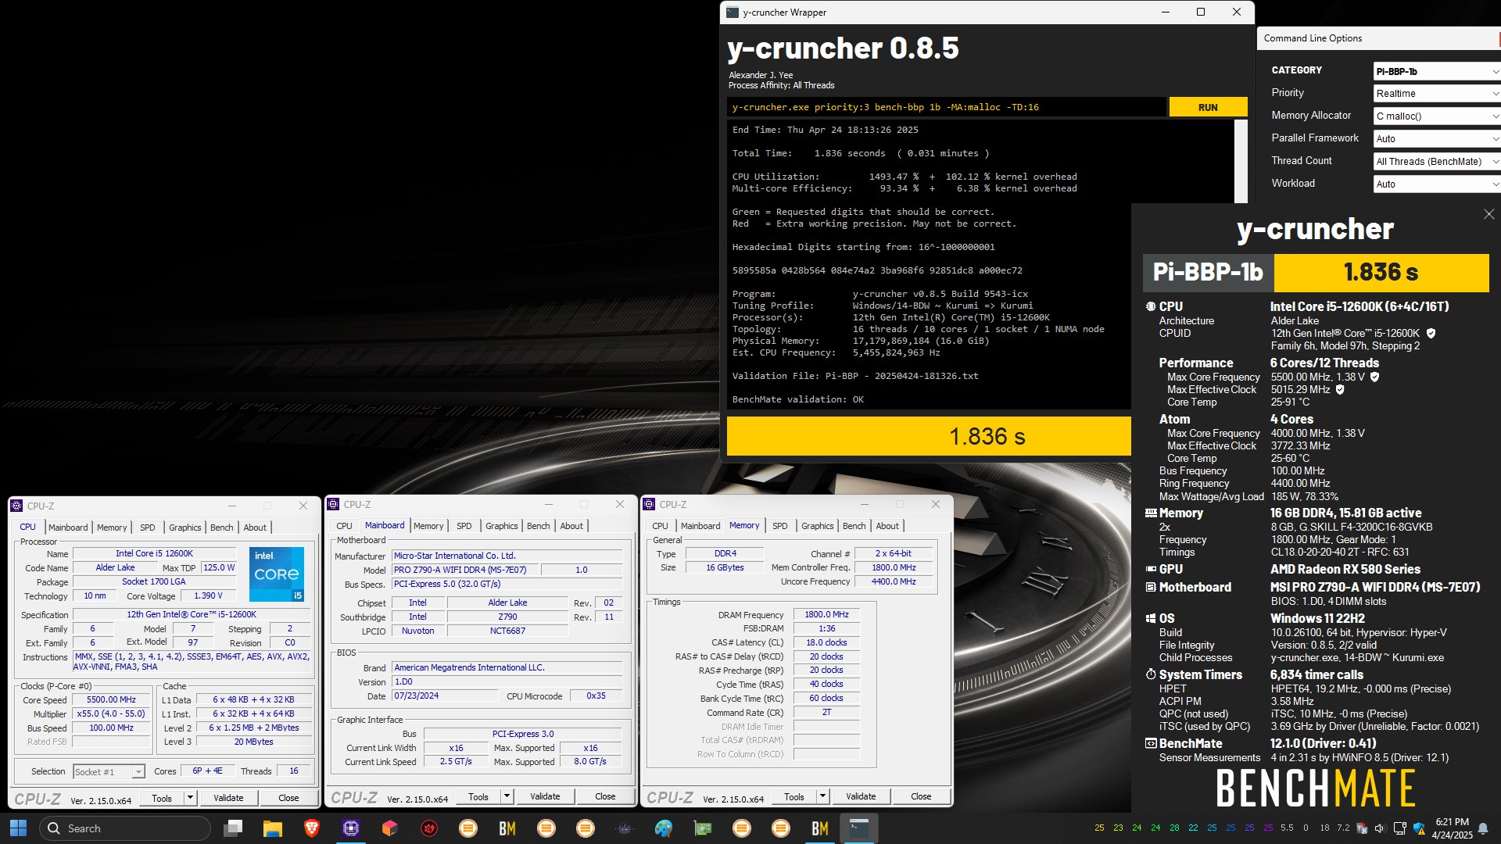This screenshot has height=844, width=1501.
Task: Open Graphics tab in CPU-Z Mainboard window
Action: [x=501, y=526]
